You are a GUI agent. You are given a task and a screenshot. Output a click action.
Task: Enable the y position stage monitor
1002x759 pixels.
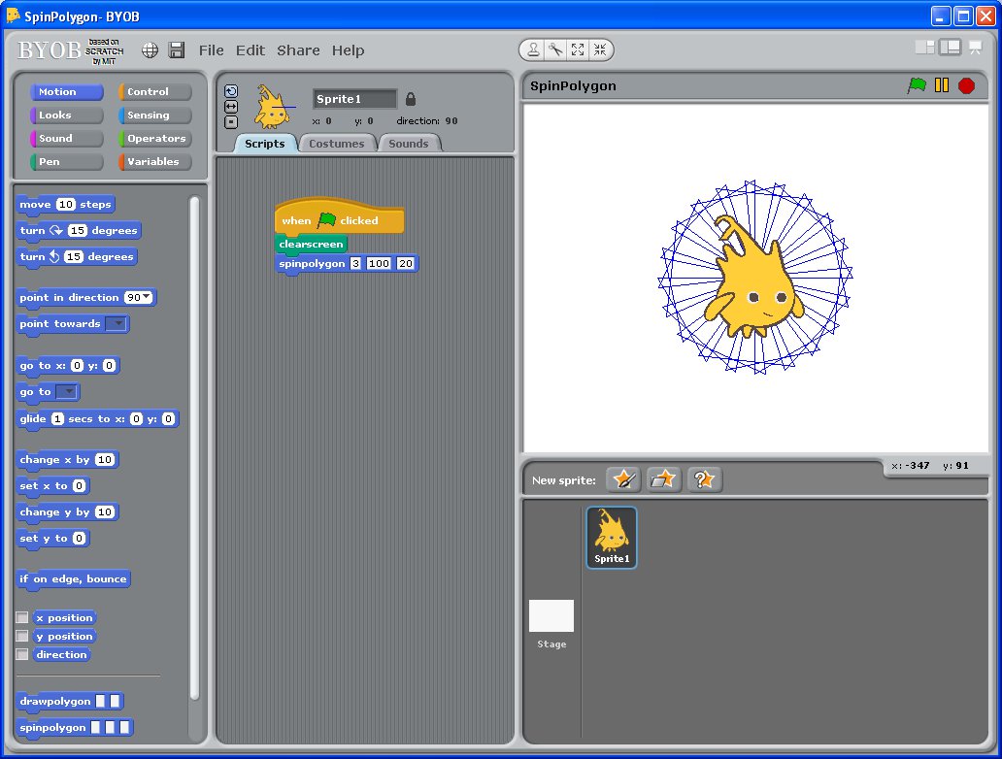click(22, 636)
